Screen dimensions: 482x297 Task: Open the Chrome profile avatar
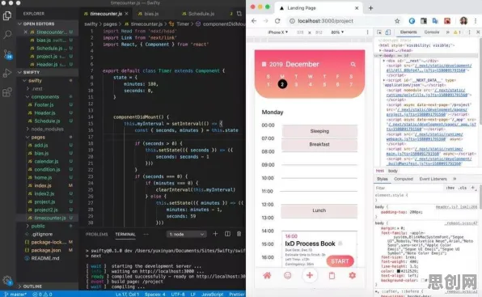463,21
